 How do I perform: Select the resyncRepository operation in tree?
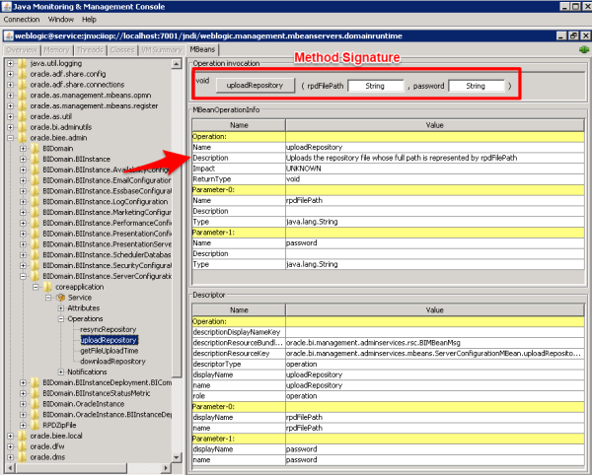pyautogui.click(x=108, y=329)
